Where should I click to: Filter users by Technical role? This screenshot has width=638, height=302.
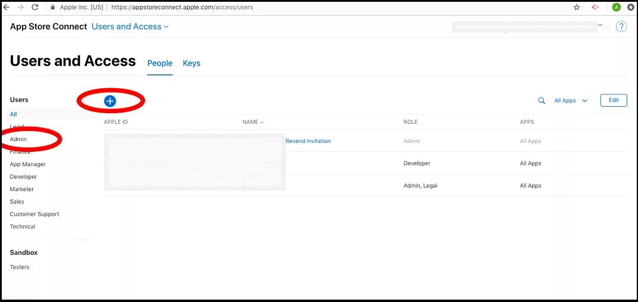click(x=23, y=226)
